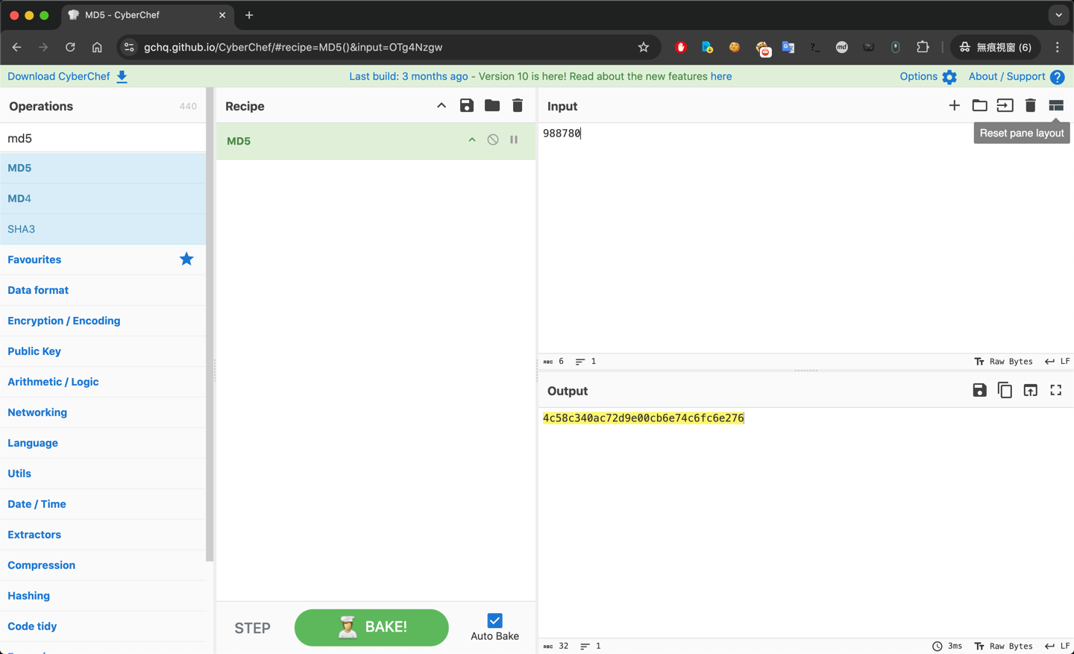
Task: Toggle the Auto Bake checkbox
Action: [x=494, y=620]
